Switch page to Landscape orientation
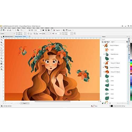This screenshot has width=132, height=132. pos(31,34)
